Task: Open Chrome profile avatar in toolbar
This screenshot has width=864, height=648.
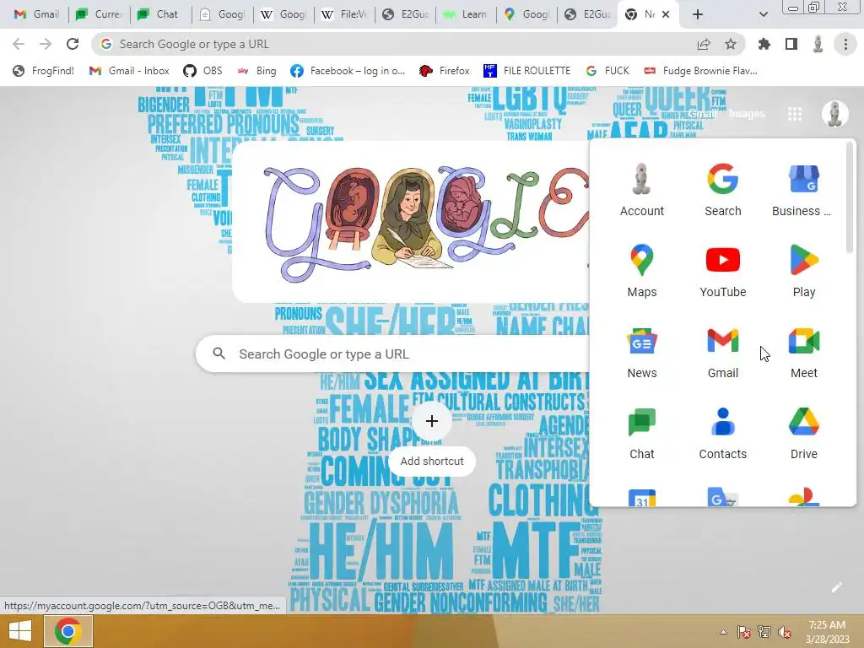Action: coord(818,44)
